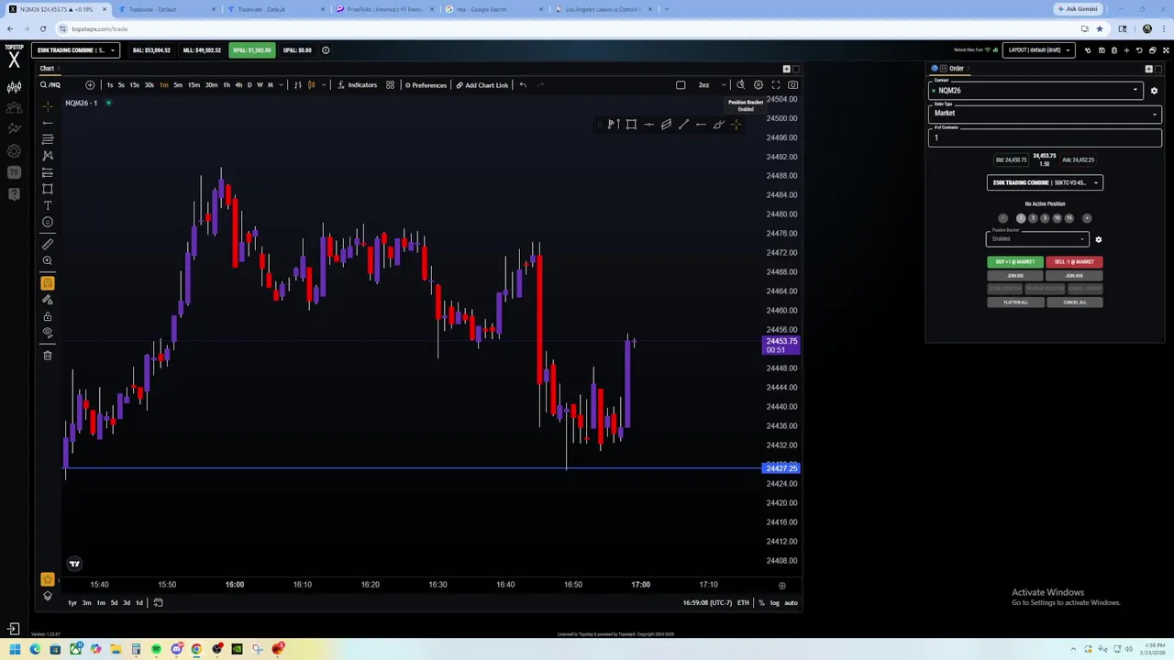Open the contract settings gear in Order panel

click(1154, 91)
